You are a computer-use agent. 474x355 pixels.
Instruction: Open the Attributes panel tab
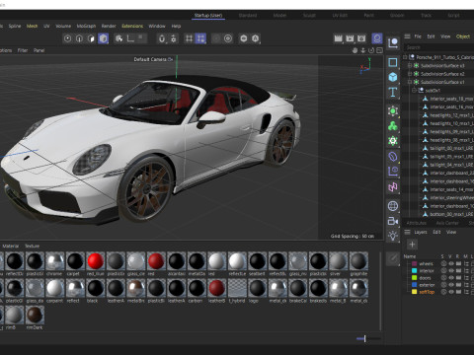pos(417,223)
